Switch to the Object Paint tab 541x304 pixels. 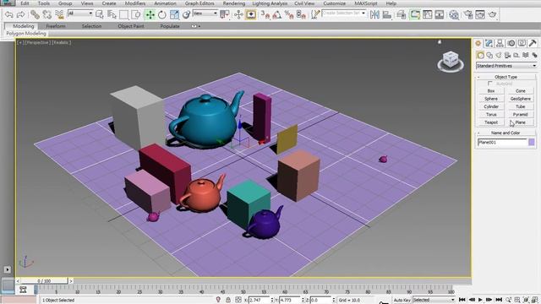click(131, 26)
